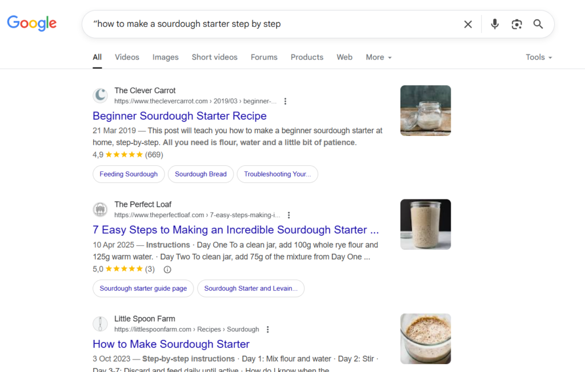Viewport: 585px width, 372px height.
Task: Click the flour jar thumbnail
Action: 426,110
